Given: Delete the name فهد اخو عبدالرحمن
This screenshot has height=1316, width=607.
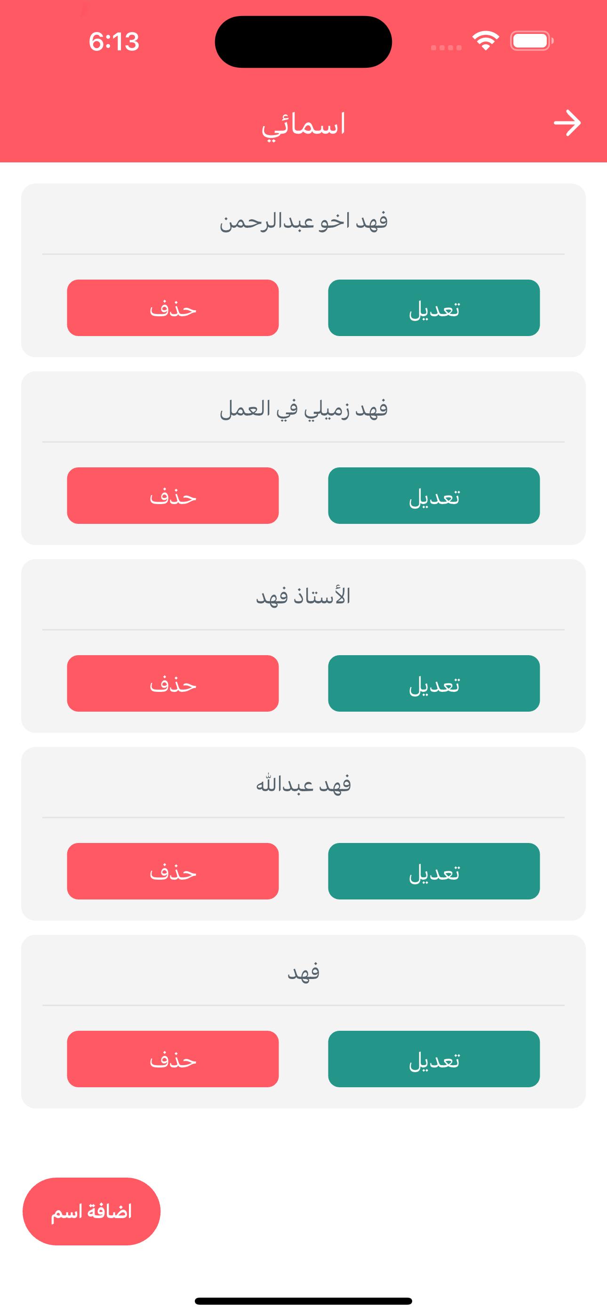Looking at the screenshot, I should 173,307.
